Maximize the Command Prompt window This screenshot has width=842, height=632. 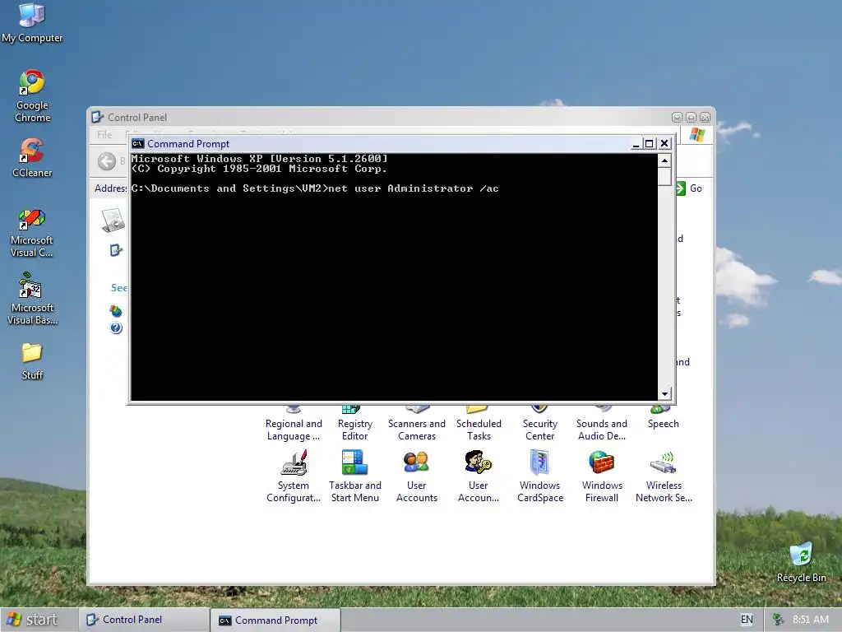click(650, 143)
